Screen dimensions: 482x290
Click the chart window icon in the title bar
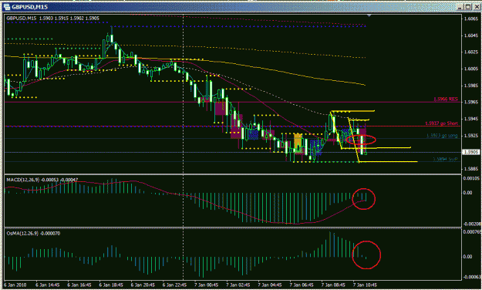tap(6, 7)
